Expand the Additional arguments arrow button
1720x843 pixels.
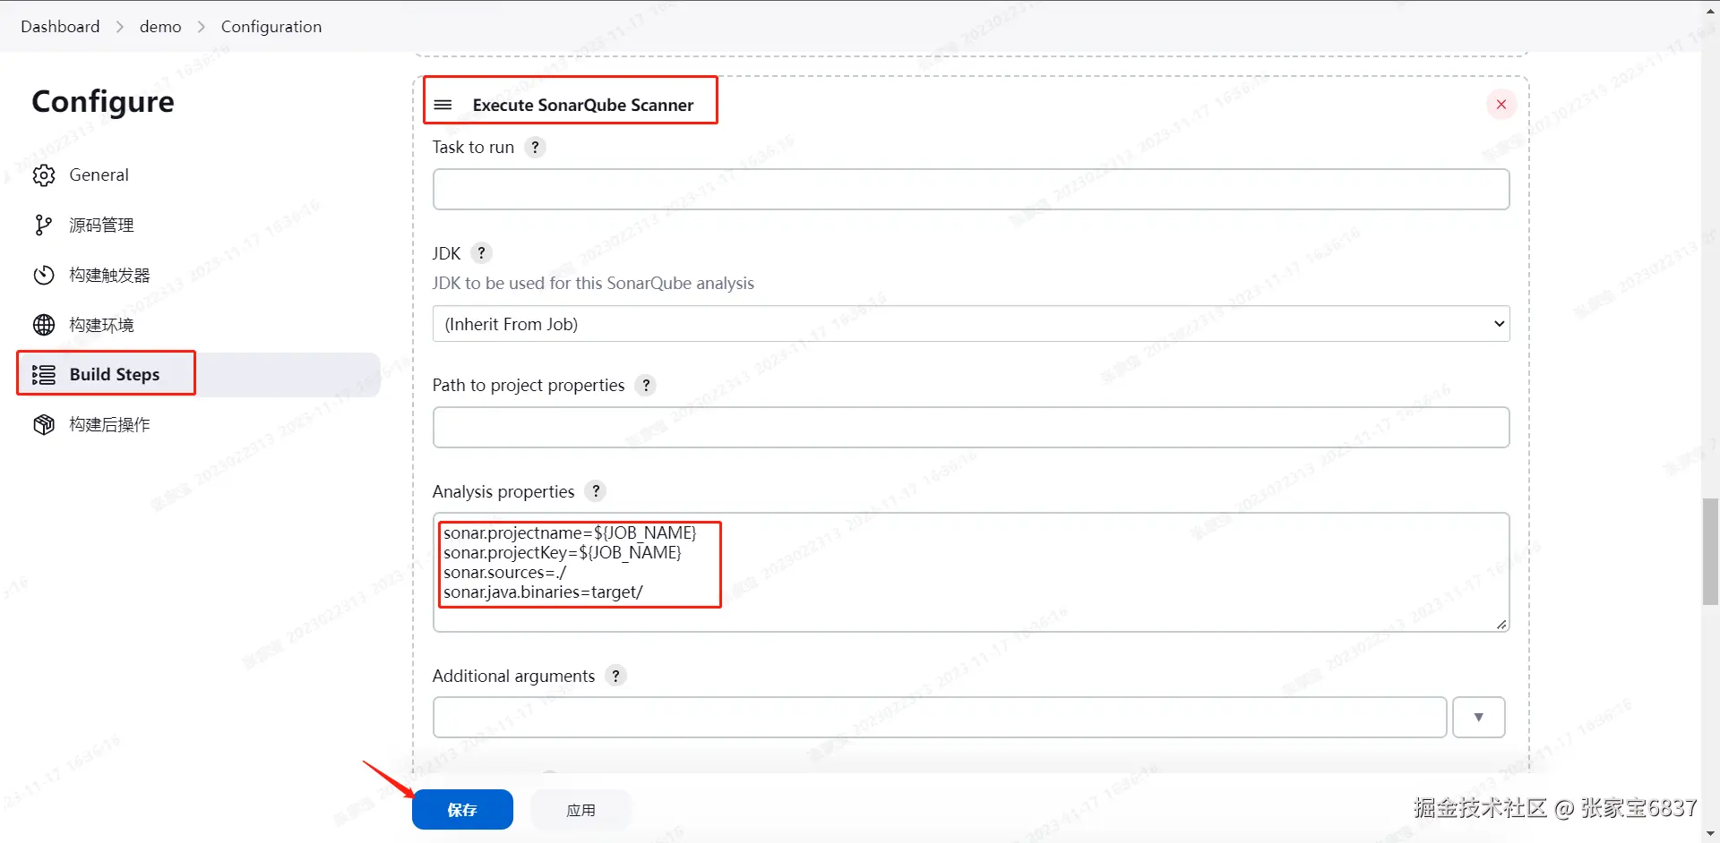point(1478,717)
